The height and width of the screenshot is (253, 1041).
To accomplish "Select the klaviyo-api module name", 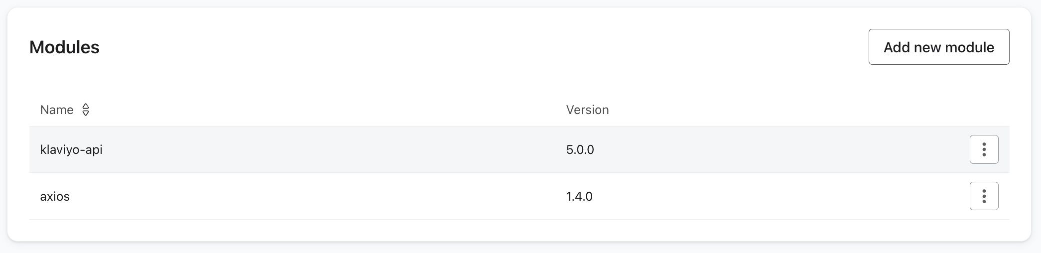I will pos(71,149).
